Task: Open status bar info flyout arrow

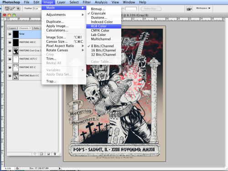Action: point(60,168)
